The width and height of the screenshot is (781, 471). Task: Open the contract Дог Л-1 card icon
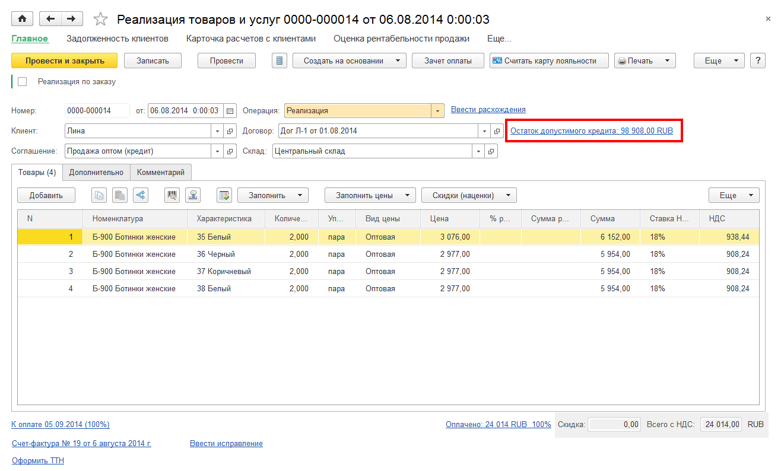tap(497, 131)
